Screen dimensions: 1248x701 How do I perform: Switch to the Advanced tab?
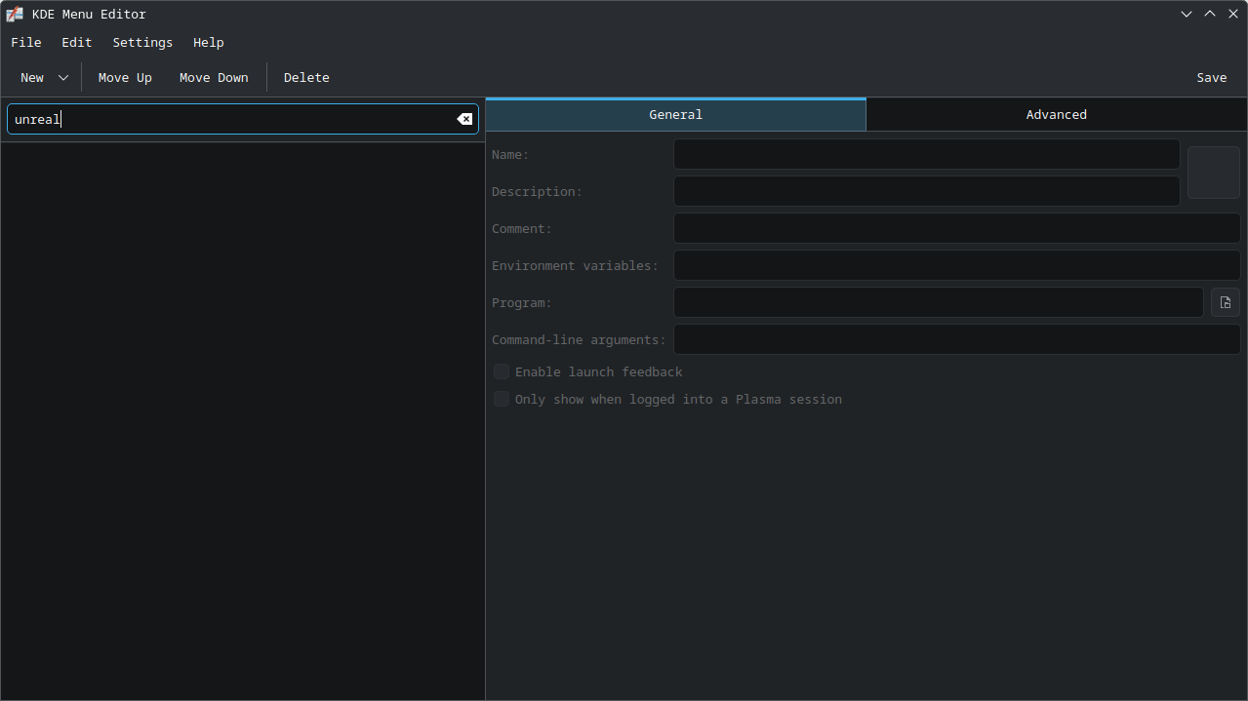pos(1057,114)
